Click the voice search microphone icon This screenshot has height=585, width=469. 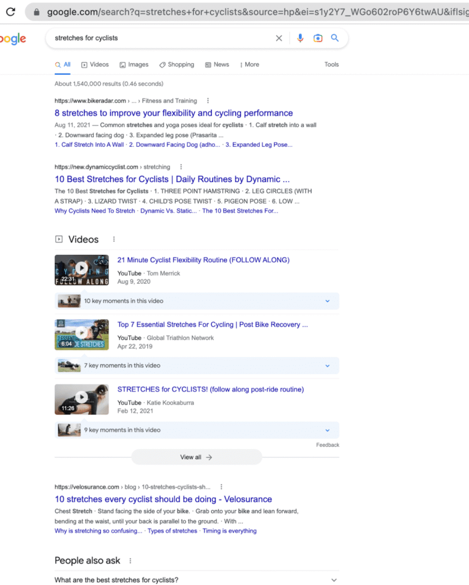(299, 38)
